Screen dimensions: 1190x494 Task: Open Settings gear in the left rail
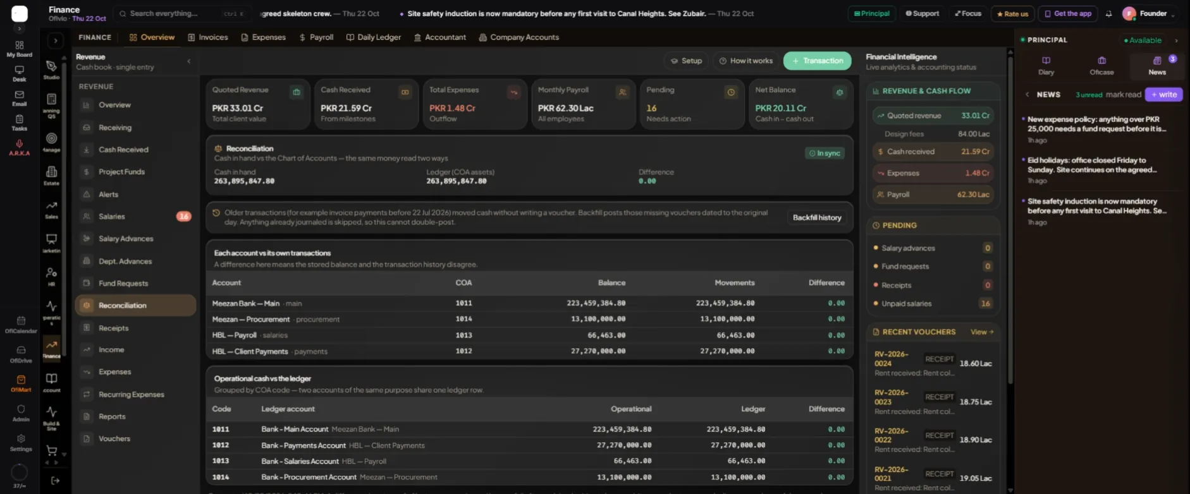[21, 443]
